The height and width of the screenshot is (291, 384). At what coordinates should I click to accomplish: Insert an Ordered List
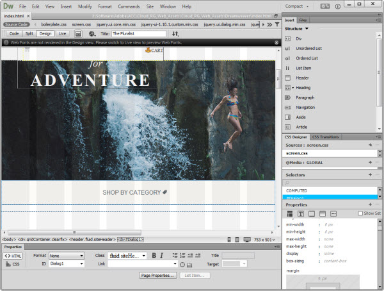(307, 58)
